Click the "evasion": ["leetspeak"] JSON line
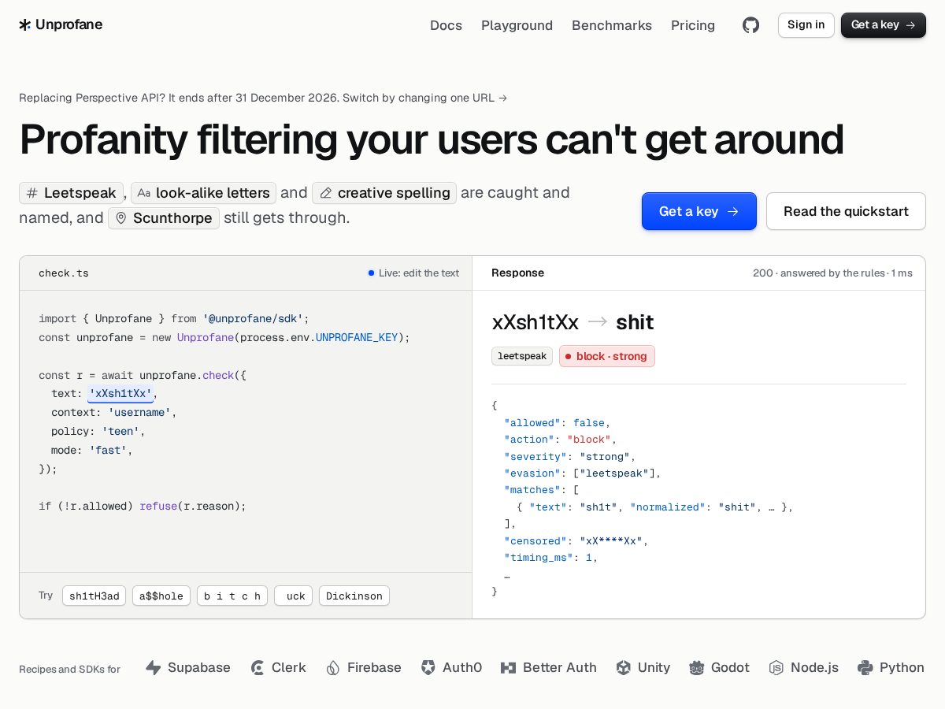This screenshot has height=709, width=945. 583,473
